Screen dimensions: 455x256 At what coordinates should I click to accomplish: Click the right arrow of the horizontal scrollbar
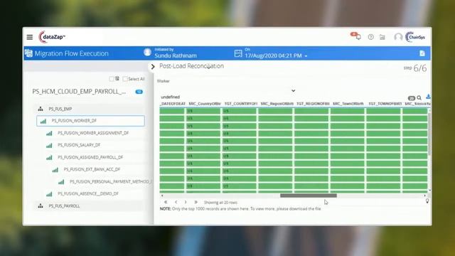coord(425,196)
